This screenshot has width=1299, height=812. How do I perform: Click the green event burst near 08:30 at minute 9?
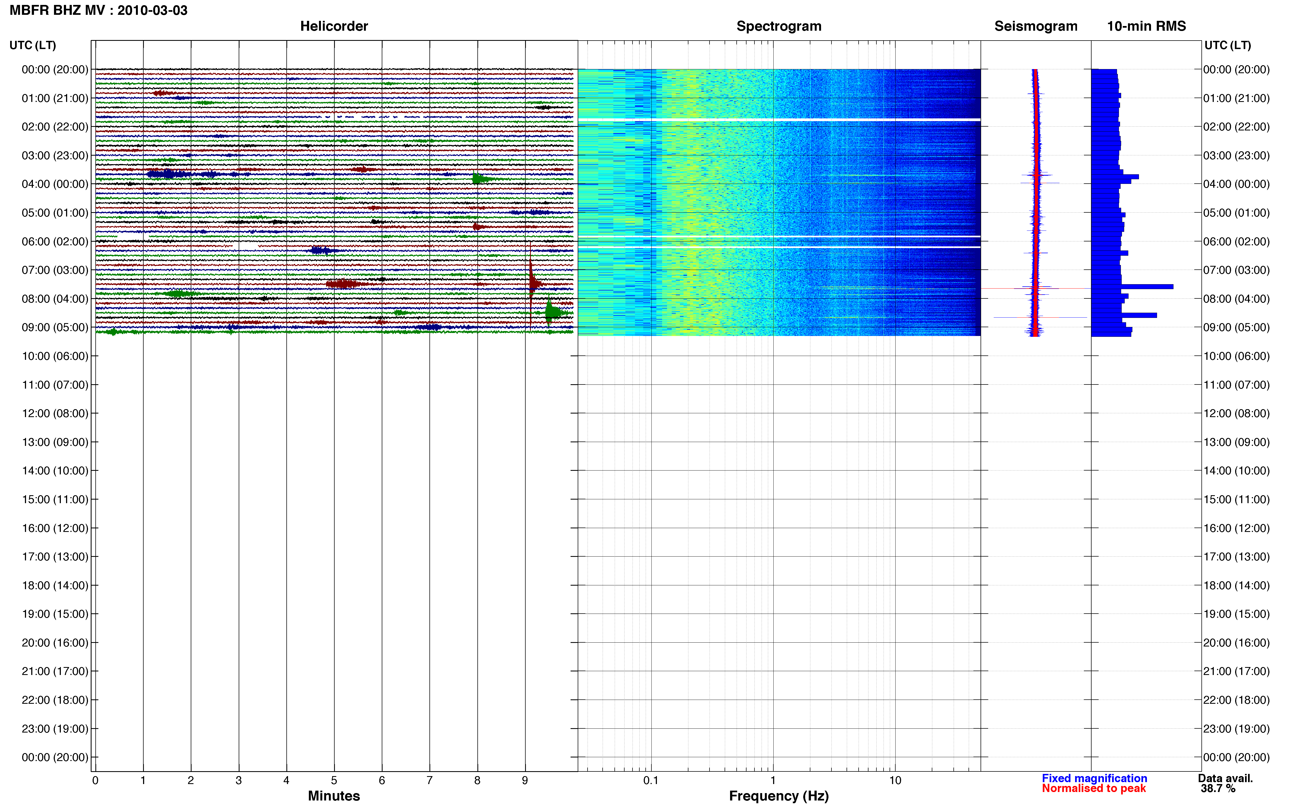553,313
